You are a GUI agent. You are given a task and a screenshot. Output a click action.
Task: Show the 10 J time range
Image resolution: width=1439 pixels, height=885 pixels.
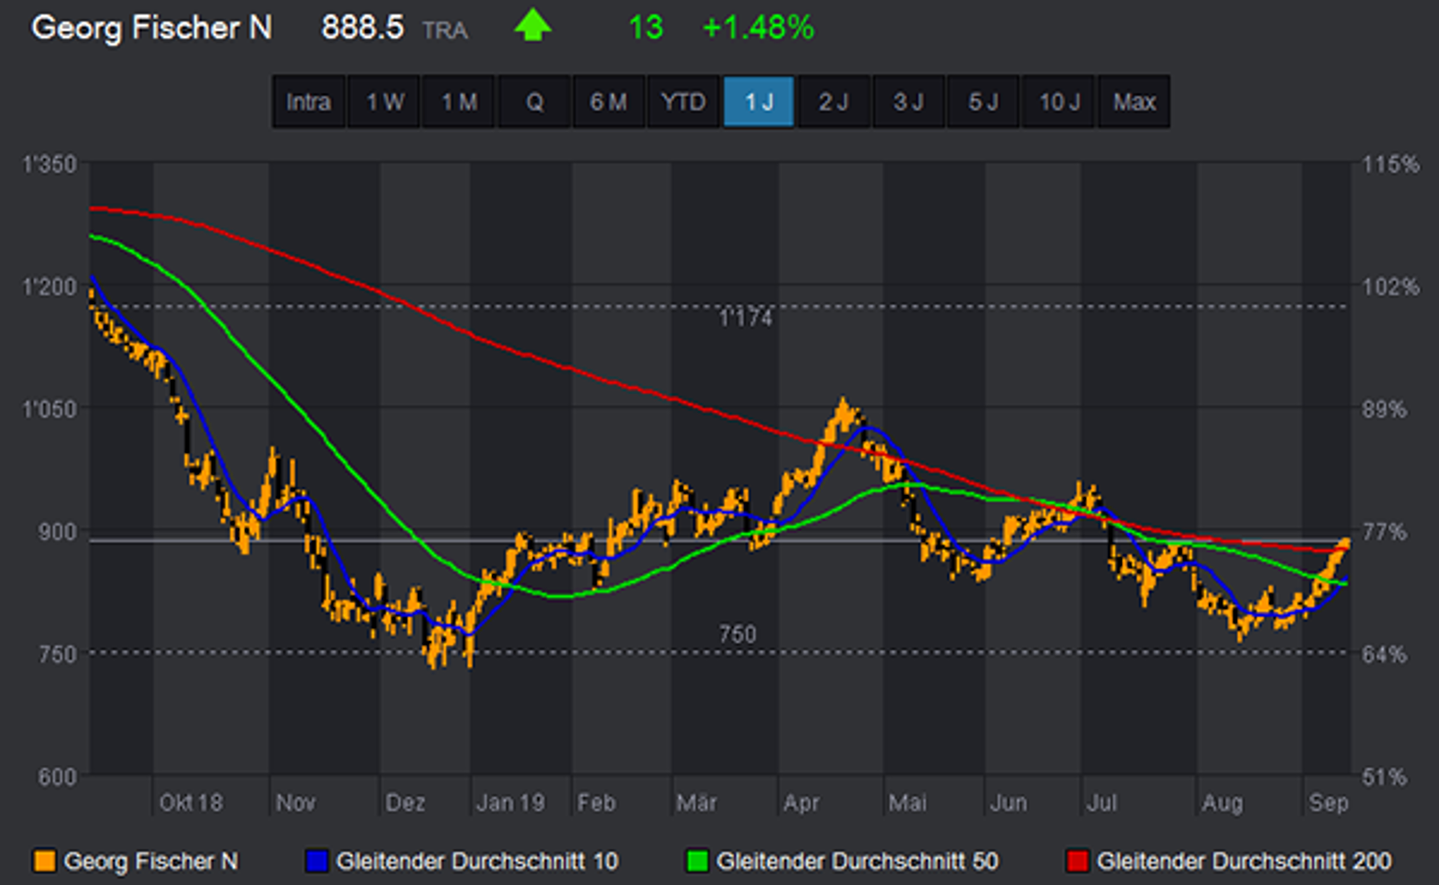pos(1059,102)
